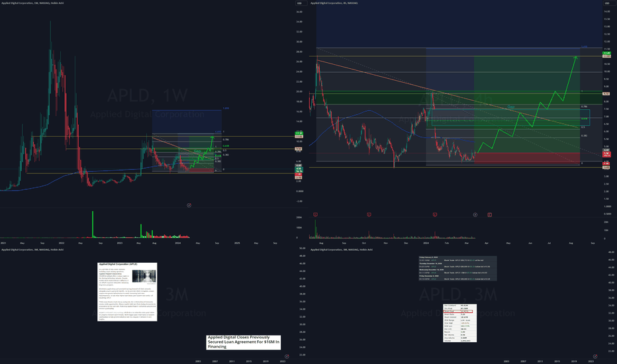Click the block trades list on bottom-right chart

click(457, 269)
